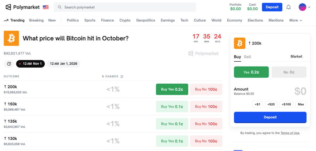Click the Polymarket logo icon

(x=8, y=7)
